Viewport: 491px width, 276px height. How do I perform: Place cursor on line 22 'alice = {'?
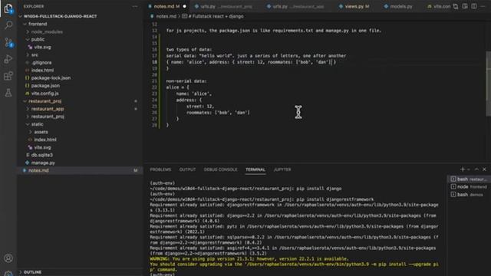177,87
